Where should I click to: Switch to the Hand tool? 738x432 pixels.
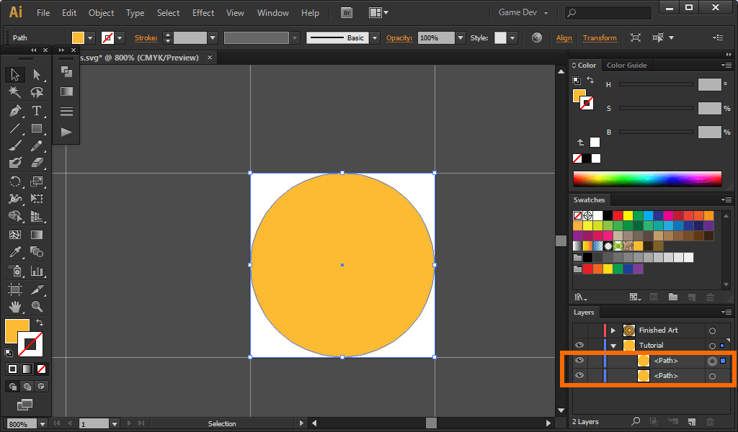pos(15,307)
